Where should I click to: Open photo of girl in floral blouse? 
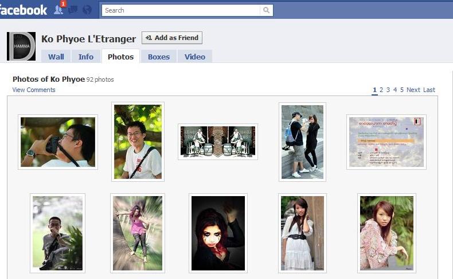386,233
